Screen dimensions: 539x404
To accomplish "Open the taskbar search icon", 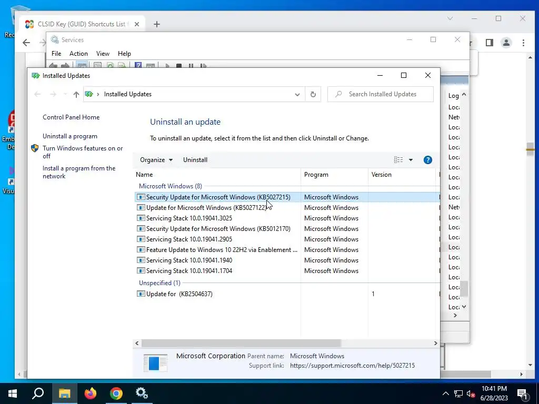I will pos(38,393).
